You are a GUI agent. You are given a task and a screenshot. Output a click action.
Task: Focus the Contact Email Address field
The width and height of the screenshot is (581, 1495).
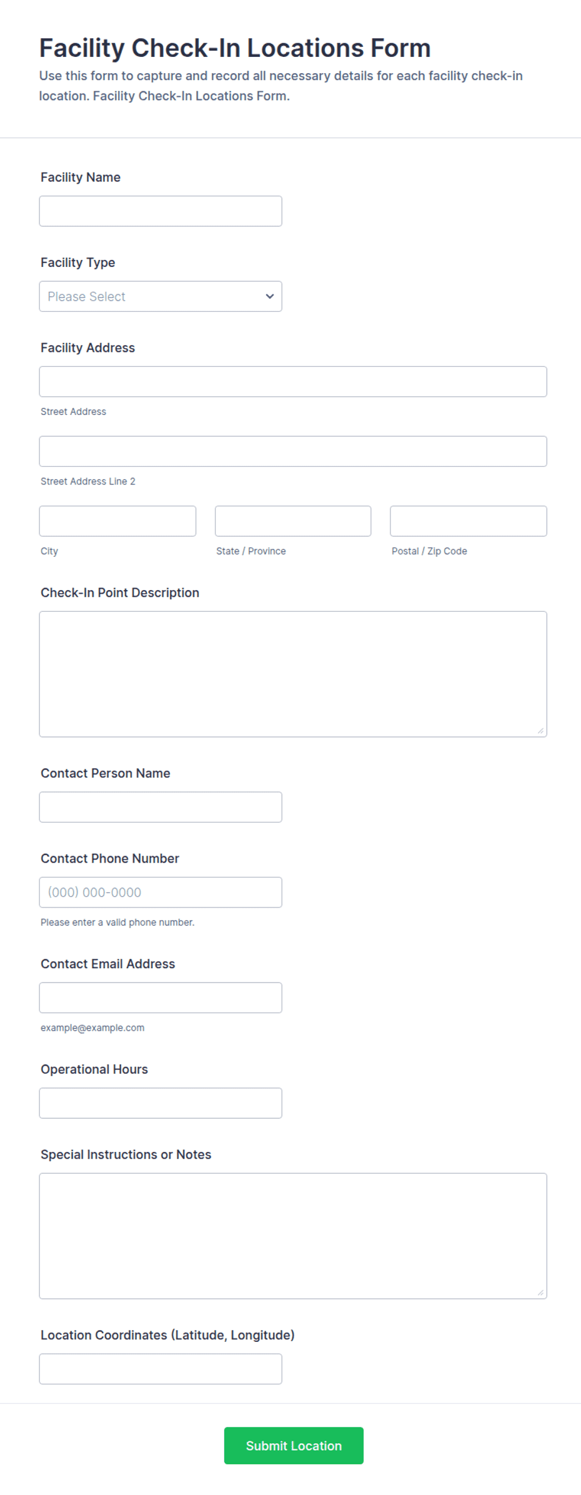tap(161, 997)
